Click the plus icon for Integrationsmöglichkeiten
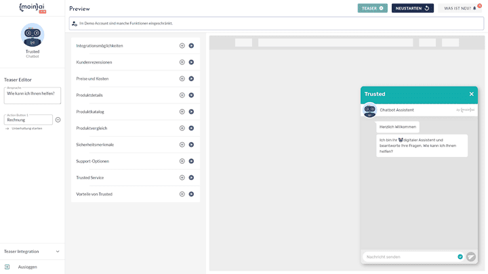 point(182,46)
